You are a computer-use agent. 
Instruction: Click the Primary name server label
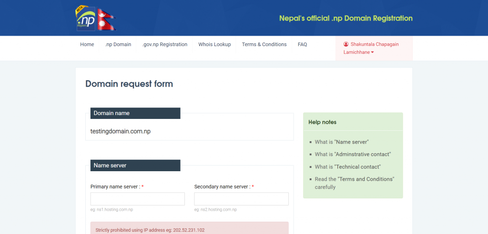click(117, 187)
